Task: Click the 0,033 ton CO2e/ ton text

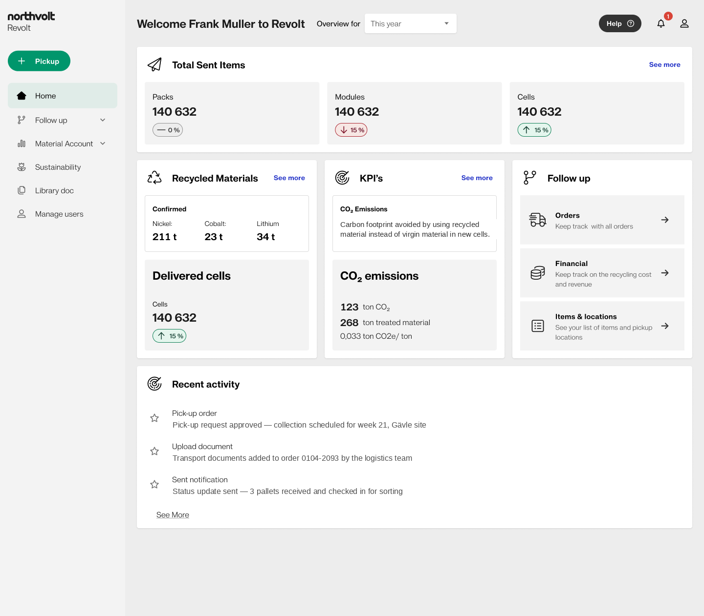Action: coord(376,336)
